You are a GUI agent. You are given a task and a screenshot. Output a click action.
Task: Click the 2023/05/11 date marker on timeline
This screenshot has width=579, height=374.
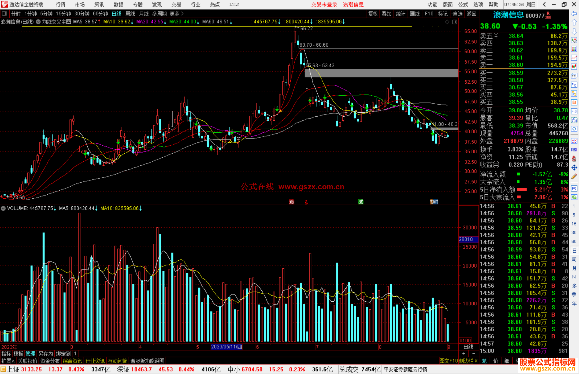[x=227, y=347]
